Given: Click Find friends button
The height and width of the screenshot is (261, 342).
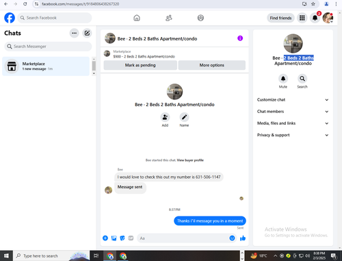Looking at the screenshot, I should (x=280, y=18).
